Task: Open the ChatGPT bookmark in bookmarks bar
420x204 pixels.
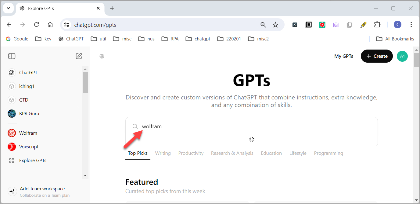Action: [x=71, y=39]
